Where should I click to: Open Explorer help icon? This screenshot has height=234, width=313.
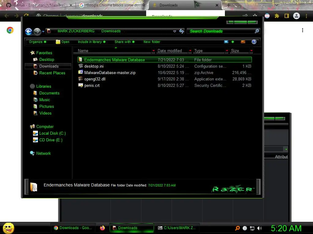[254, 42]
